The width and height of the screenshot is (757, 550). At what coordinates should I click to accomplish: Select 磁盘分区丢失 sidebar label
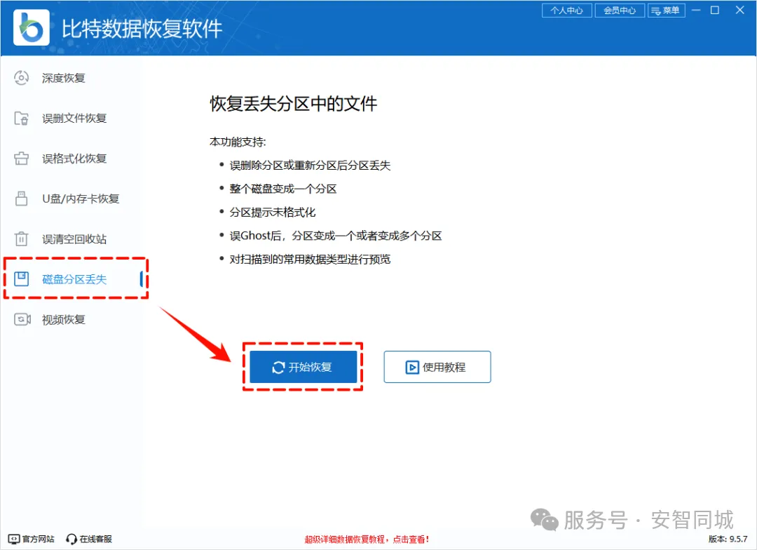[74, 279]
